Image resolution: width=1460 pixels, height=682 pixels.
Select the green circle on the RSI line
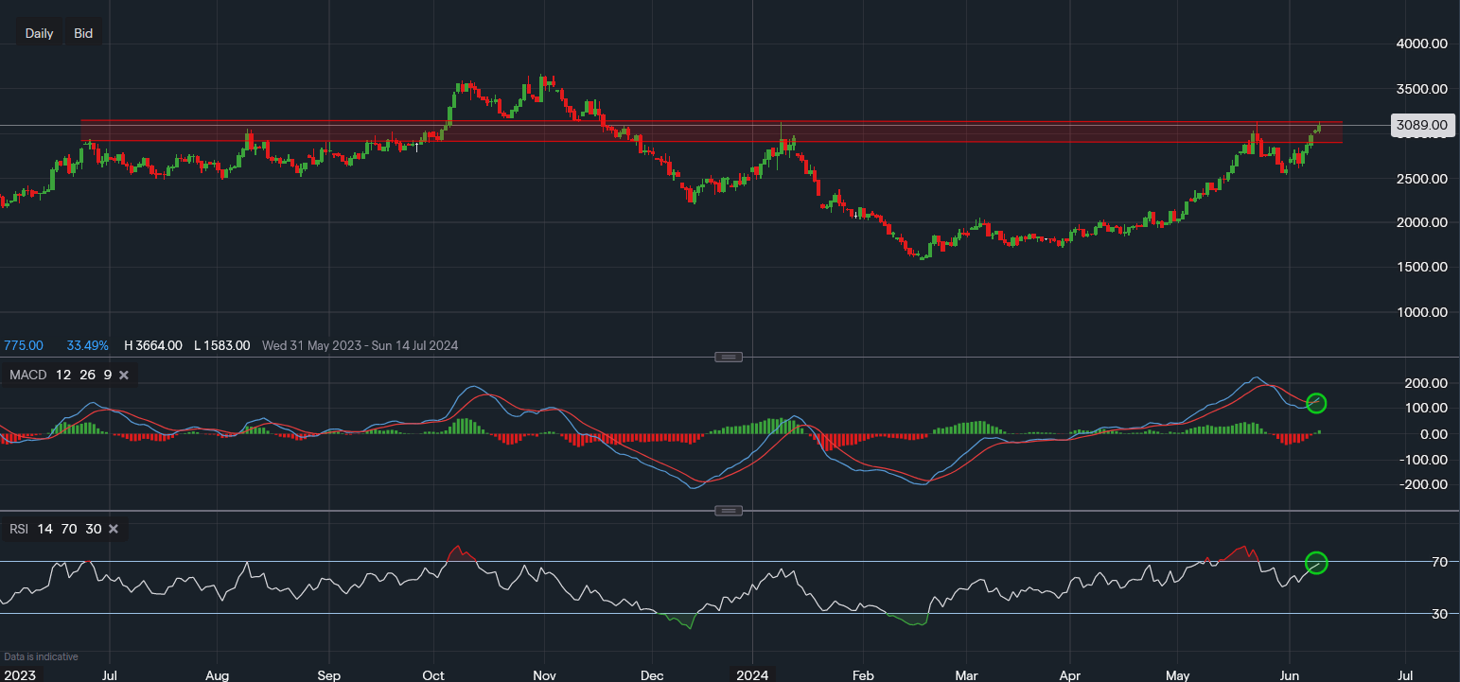click(x=1316, y=563)
